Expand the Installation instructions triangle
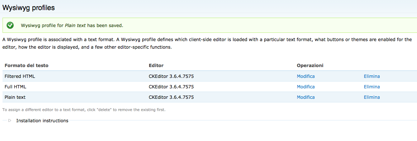Viewport: 417px width, 141px height. click(9, 120)
